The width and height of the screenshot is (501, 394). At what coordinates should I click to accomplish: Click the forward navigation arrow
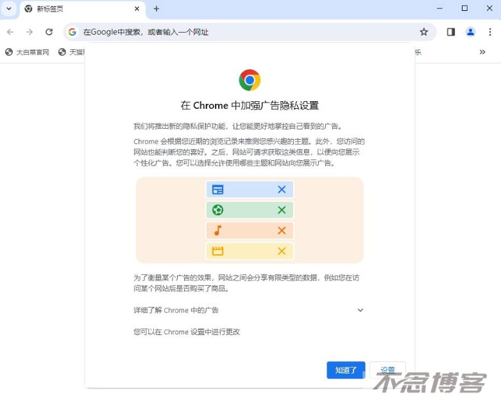coord(30,32)
